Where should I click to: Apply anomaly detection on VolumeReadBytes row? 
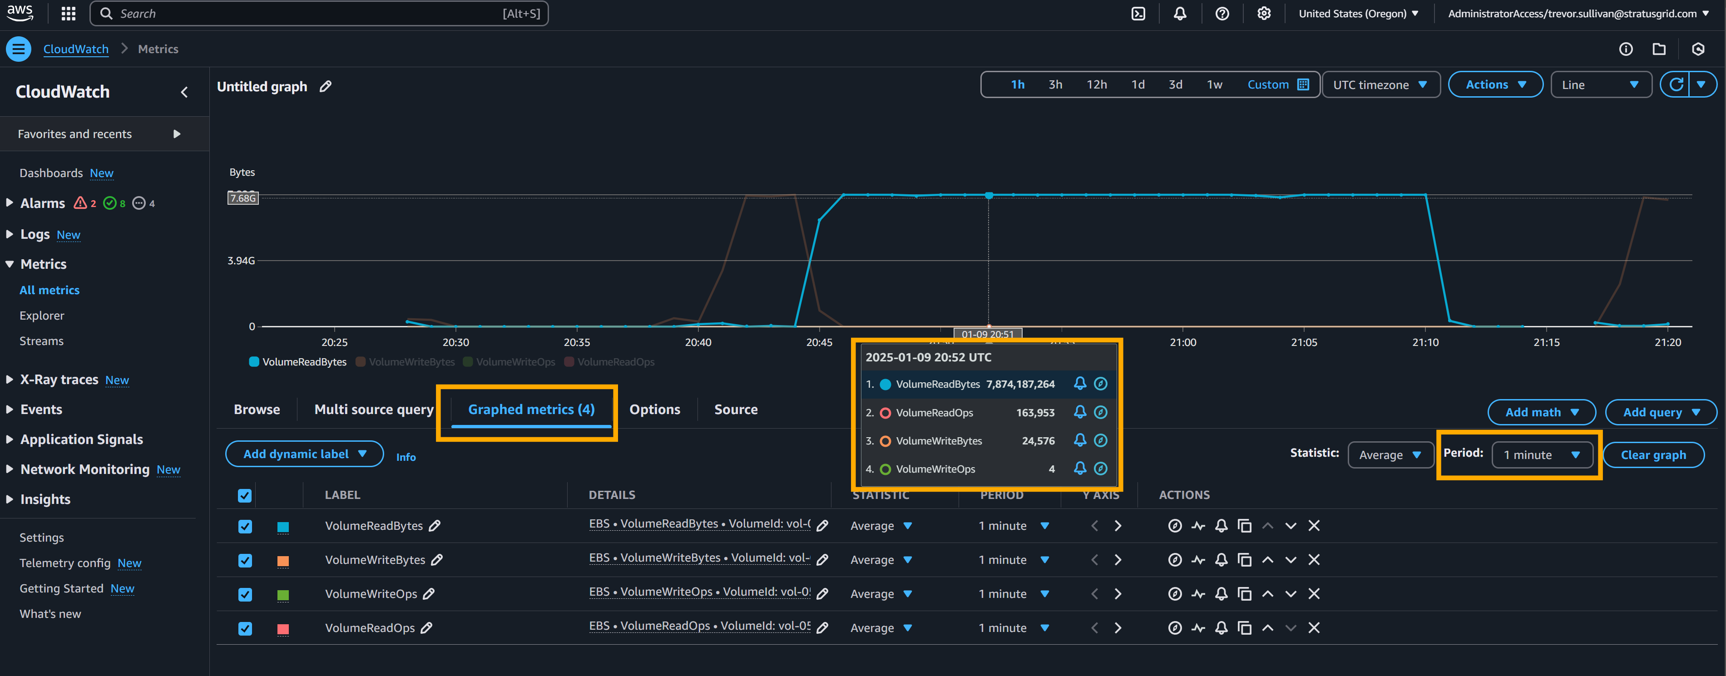1198,526
